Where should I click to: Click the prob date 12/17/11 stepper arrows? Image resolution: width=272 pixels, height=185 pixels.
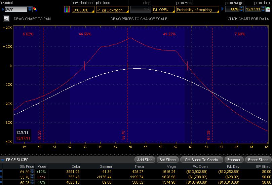tap(263, 9)
